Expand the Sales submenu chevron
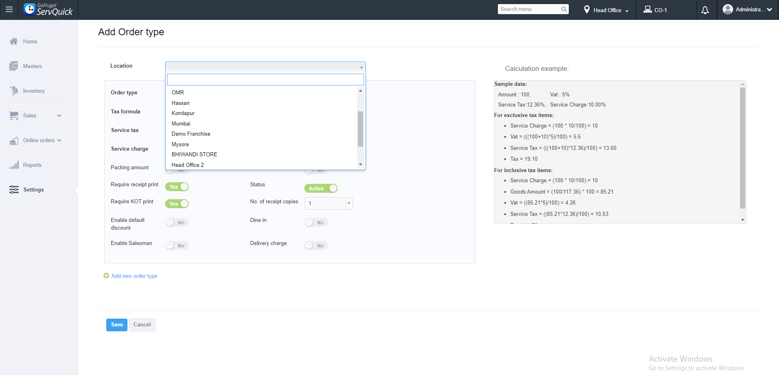 [59, 116]
